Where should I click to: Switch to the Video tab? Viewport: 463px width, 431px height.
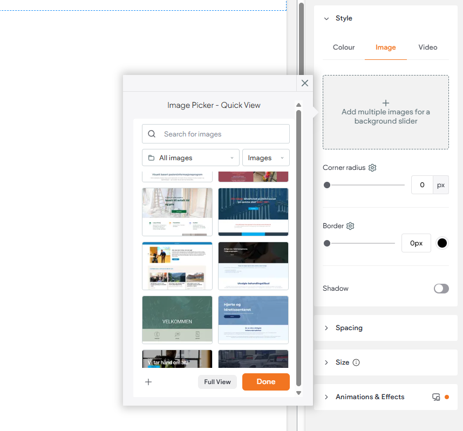[x=427, y=47]
